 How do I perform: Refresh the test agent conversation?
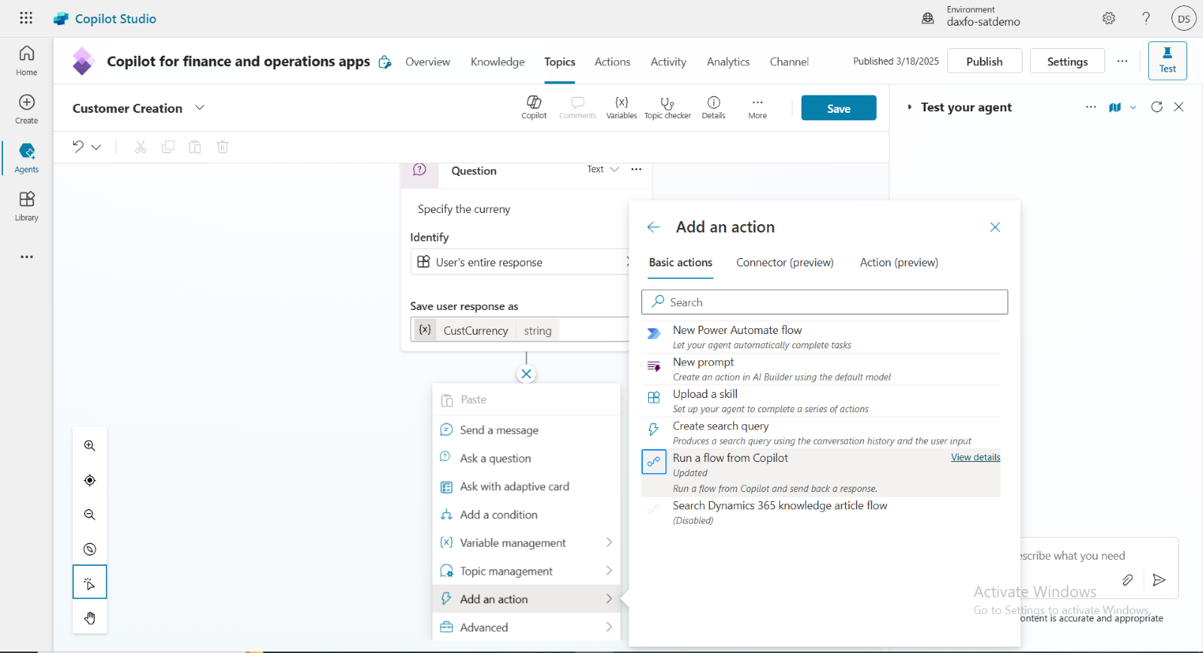(x=1156, y=107)
